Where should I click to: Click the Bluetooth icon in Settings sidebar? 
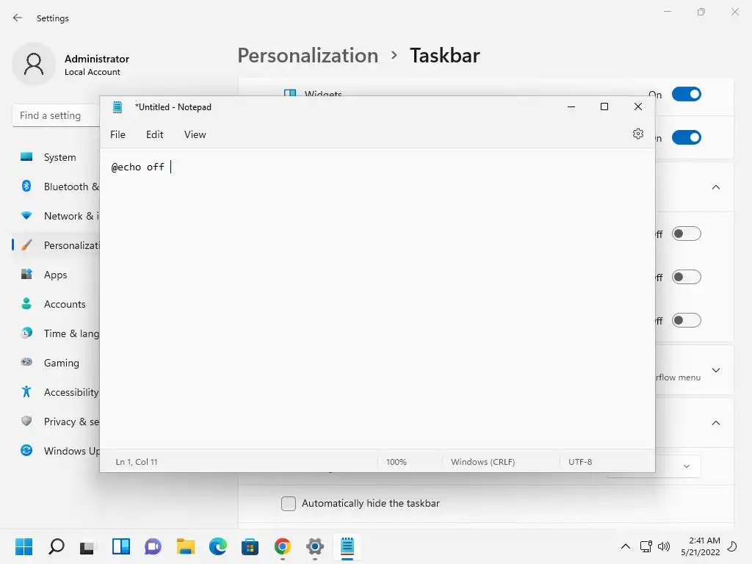click(26, 186)
